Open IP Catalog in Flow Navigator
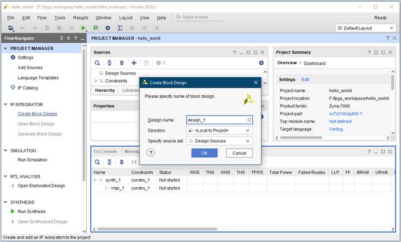The height and width of the screenshot is (242, 401). pyautogui.click(x=27, y=88)
